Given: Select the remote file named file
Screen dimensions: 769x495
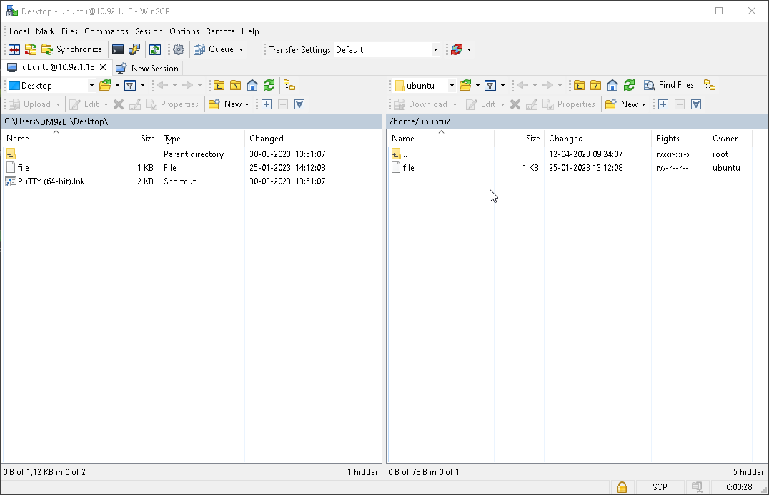Looking at the screenshot, I should tap(407, 167).
